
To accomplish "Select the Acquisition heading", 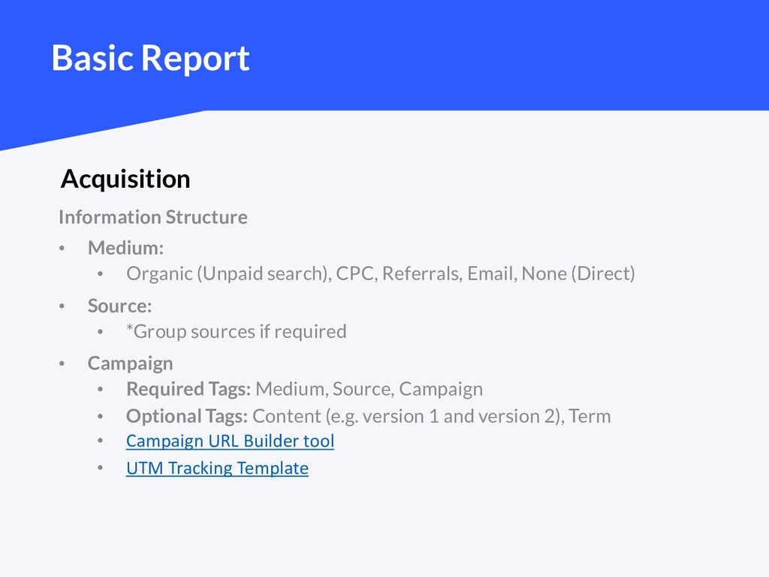I will tap(125, 179).
